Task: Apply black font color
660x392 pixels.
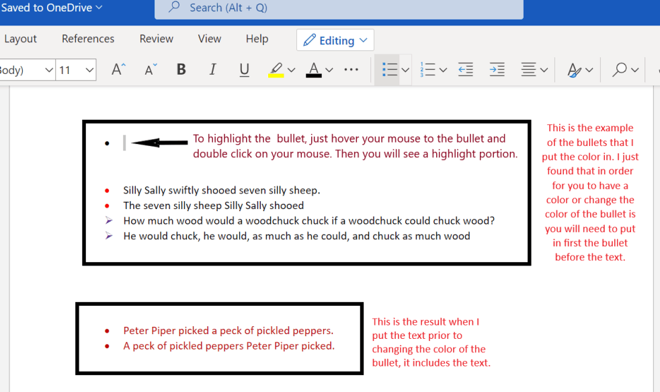Action: pyautogui.click(x=314, y=70)
